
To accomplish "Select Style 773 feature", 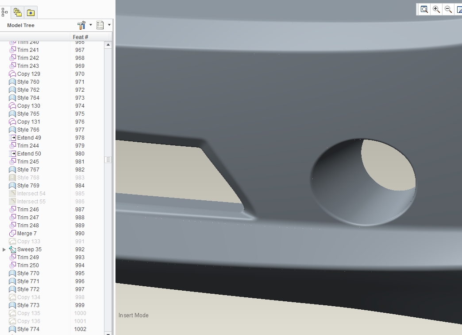I will pos(28,305).
